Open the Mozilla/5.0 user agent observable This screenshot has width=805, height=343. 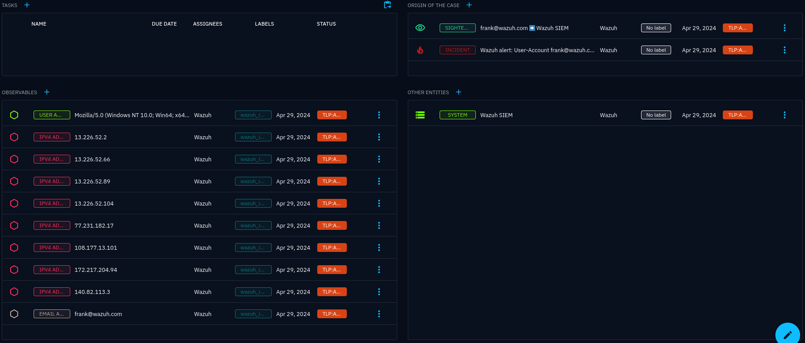tap(132, 115)
